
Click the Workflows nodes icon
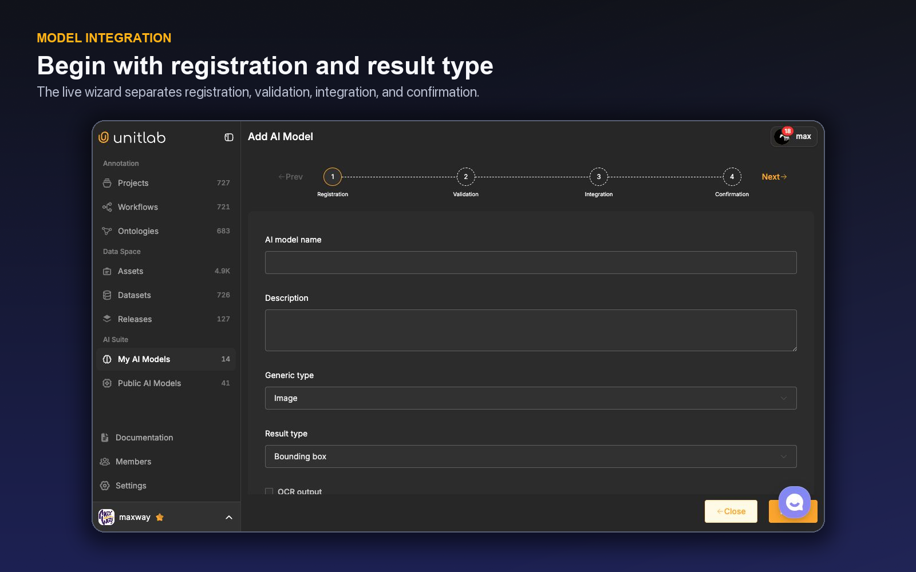107,207
